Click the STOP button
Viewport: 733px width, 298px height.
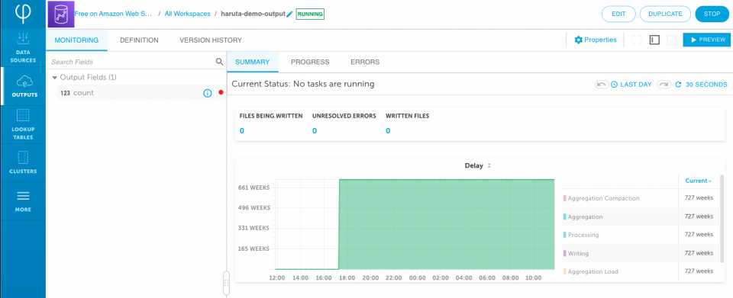[x=712, y=14]
